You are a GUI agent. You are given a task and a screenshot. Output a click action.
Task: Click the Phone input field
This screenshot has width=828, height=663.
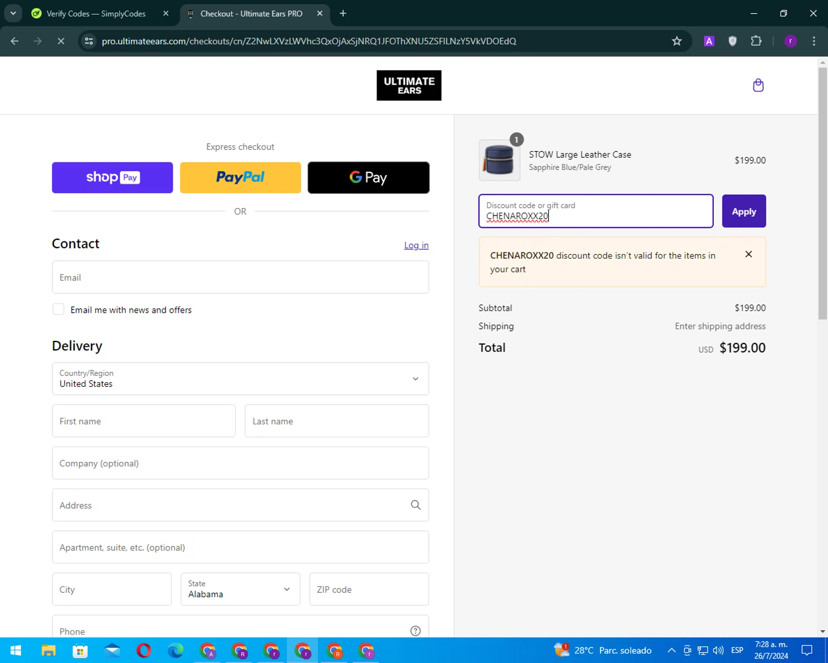[x=240, y=627]
